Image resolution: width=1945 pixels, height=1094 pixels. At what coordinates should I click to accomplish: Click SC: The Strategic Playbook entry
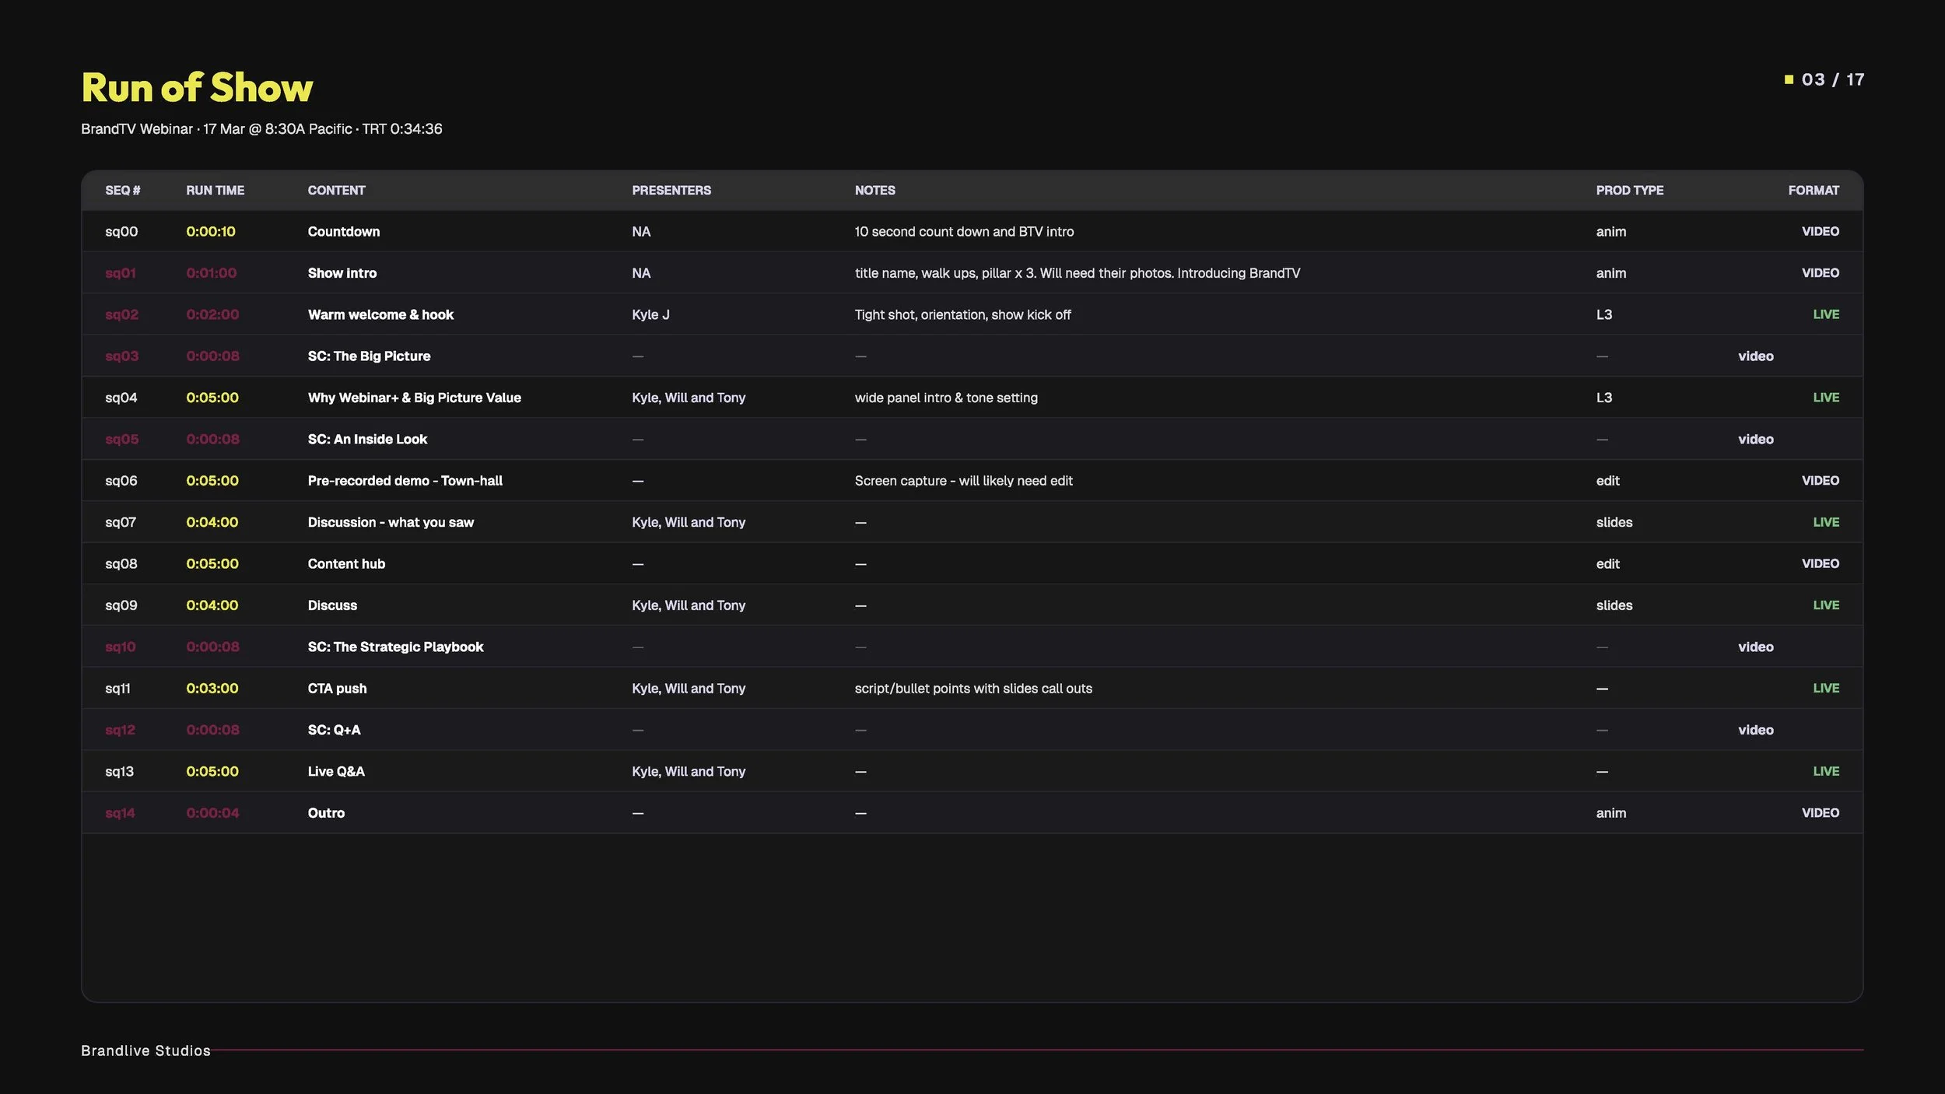[395, 647]
